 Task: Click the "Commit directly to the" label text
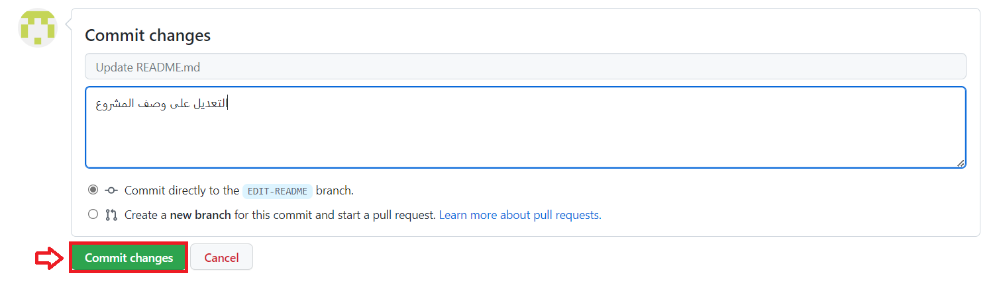pos(182,190)
